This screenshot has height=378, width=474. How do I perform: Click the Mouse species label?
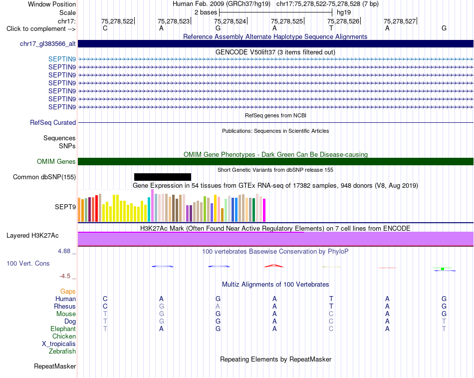tap(66, 314)
